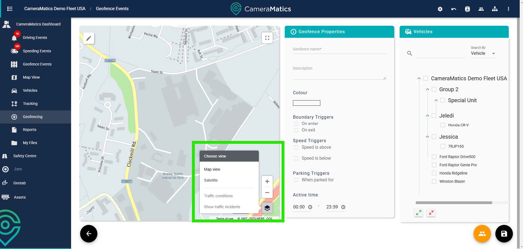Open the geofence Colour swatch

(306, 103)
